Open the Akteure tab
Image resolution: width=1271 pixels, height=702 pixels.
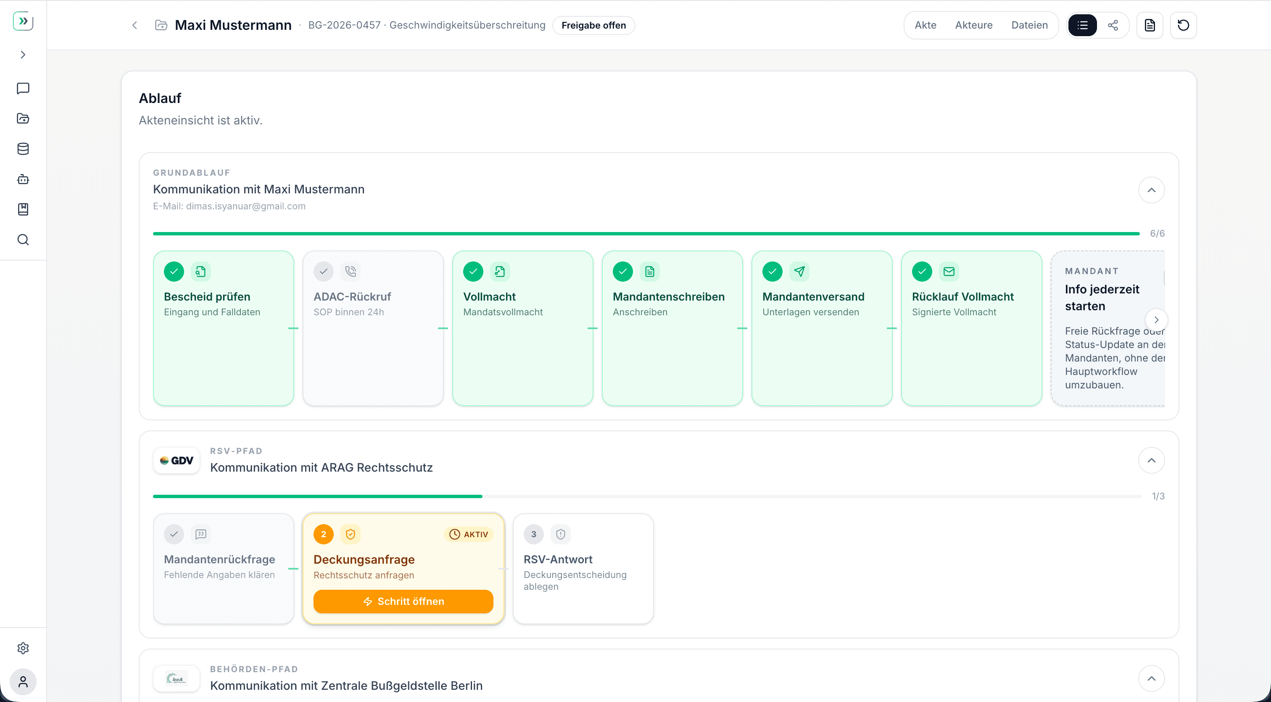[x=973, y=25]
